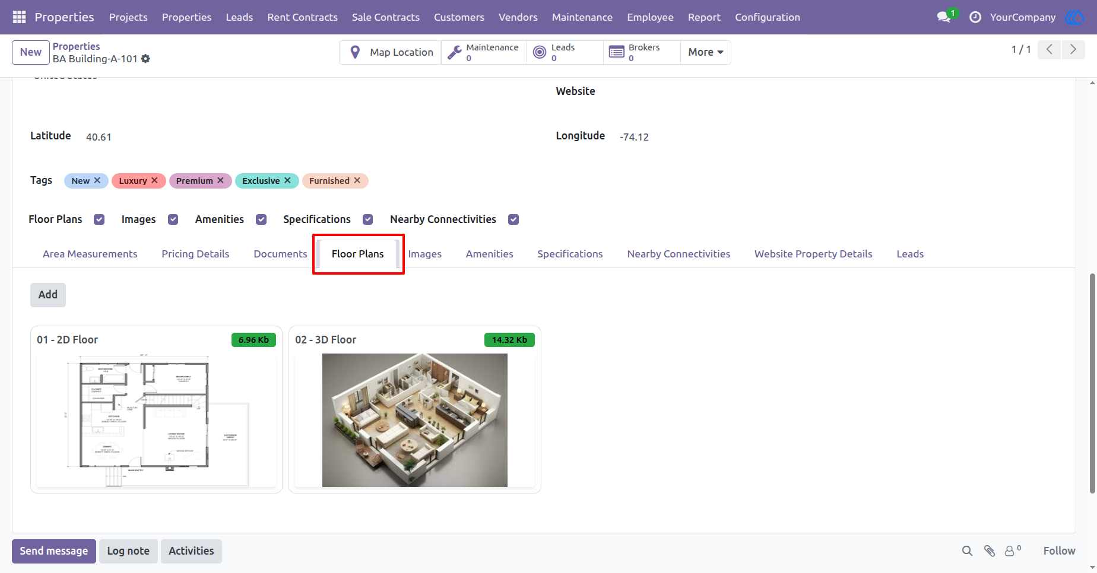Open Map Location smart button
The height and width of the screenshot is (573, 1097).
(391, 52)
